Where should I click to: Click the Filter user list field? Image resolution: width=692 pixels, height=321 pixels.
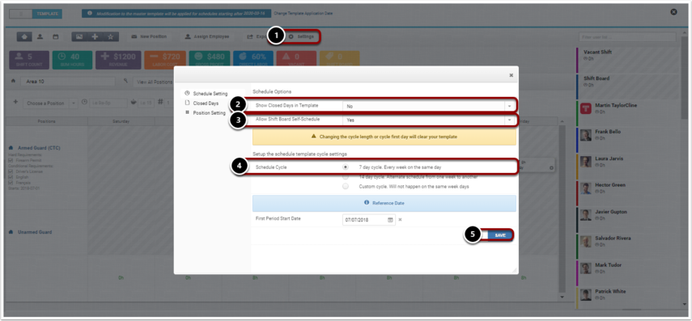pyautogui.click(x=627, y=37)
